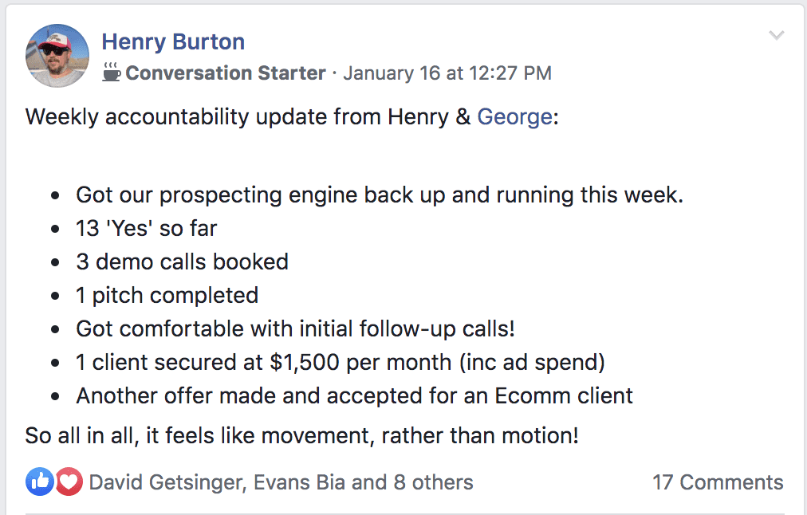Click the 'Got our prospecting engine' bullet
807x515 pixels.
point(380,195)
